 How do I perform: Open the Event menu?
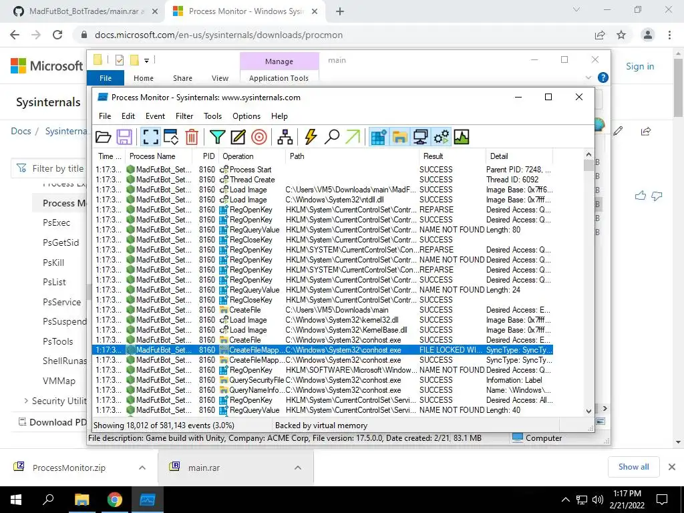click(x=155, y=116)
